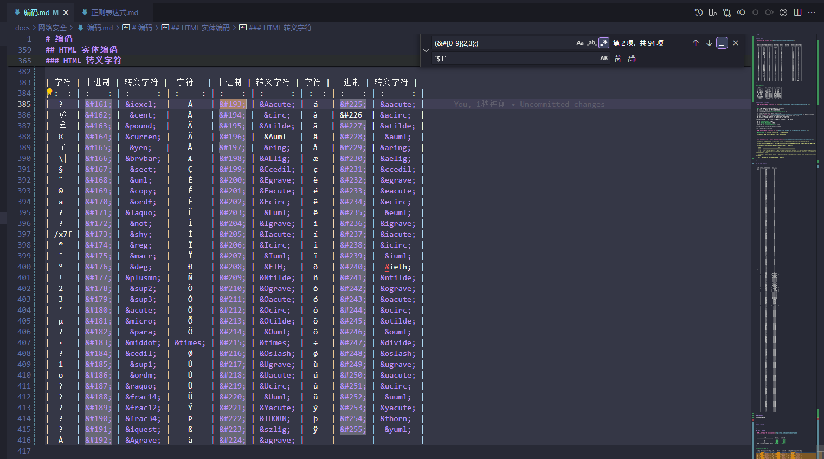Image resolution: width=824 pixels, height=459 pixels.
Task: Click the plain circle icon between change arrows
Action: click(755, 12)
